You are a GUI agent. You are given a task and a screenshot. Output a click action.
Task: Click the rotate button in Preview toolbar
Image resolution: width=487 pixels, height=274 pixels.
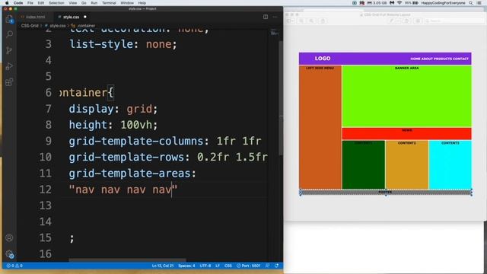pyautogui.click(x=406, y=21)
